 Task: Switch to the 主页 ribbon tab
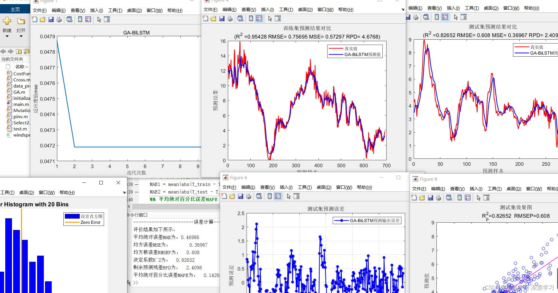tap(15, 9)
